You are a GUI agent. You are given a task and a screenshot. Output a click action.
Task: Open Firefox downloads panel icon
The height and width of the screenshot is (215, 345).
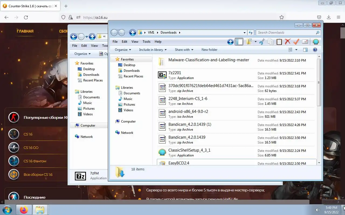coord(329,17)
